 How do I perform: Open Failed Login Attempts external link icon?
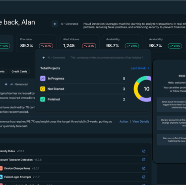[144, 177]
